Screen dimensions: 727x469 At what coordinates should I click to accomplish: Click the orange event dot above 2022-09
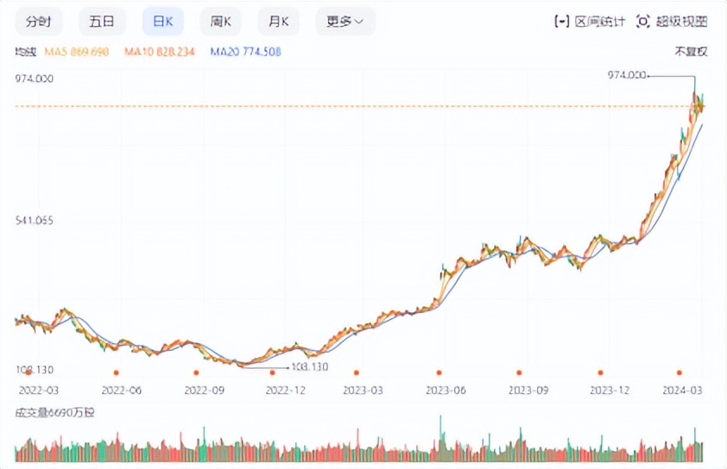point(196,372)
